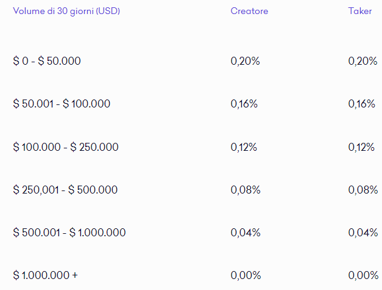The image size is (382, 290).
Task: Select the $ 1.000.000 + volume tier
Action: click(x=45, y=275)
